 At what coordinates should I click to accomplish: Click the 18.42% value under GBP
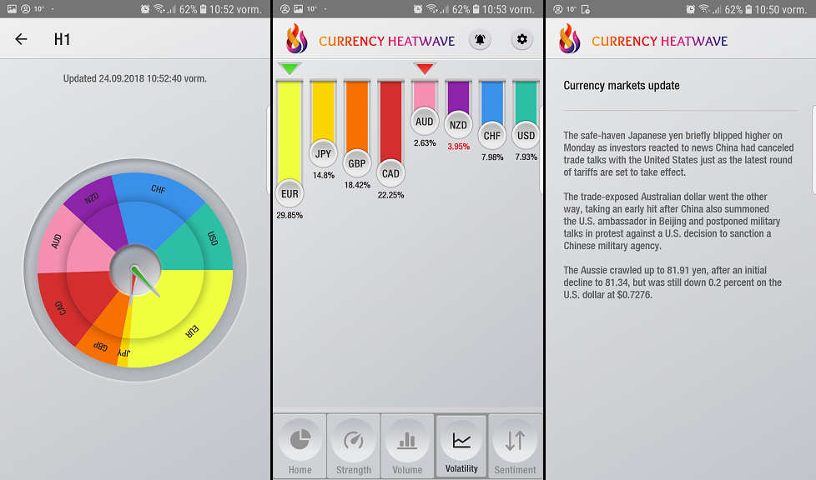click(357, 185)
